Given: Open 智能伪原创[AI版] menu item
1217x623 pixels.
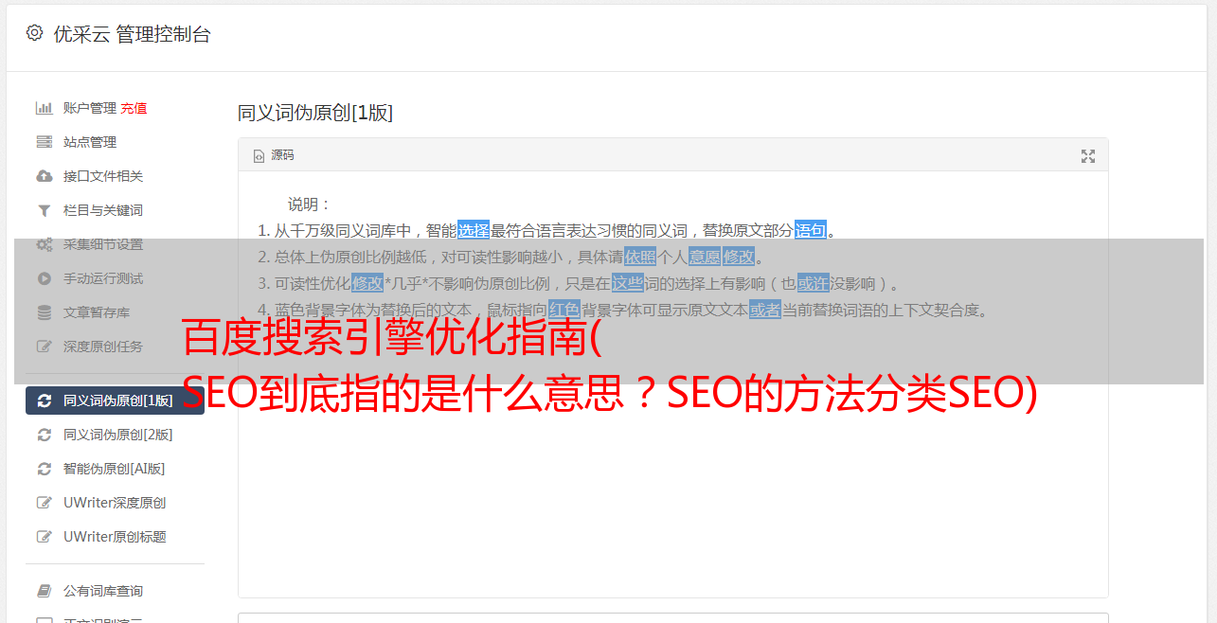Looking at the screenshot, I should (x=115, y=469).
